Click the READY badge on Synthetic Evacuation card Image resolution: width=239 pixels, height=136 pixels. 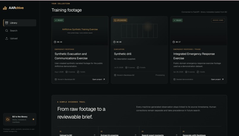(x=59, y=20)
